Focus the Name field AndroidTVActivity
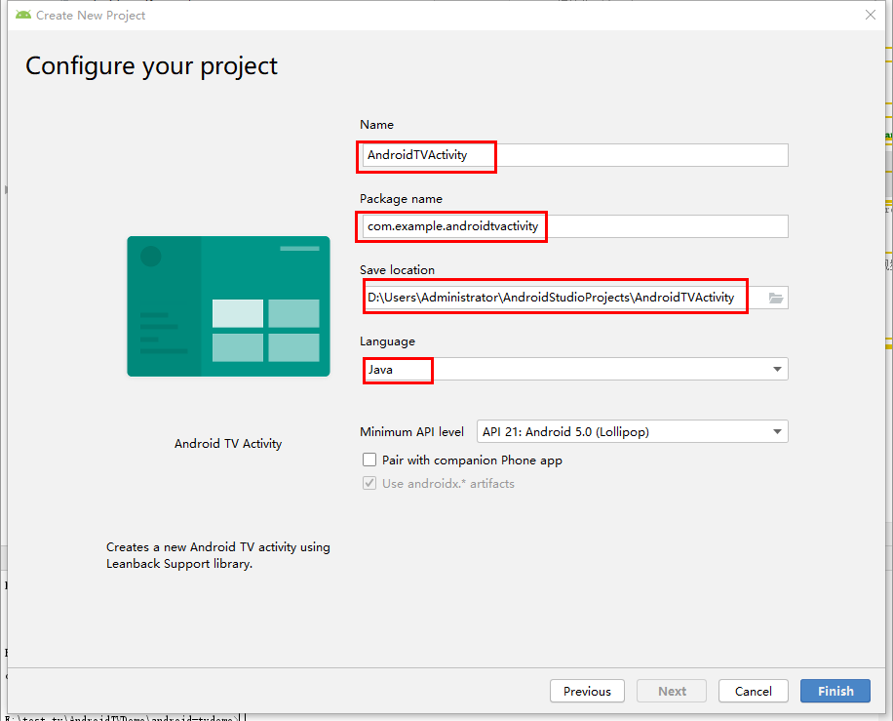Screen dimensions: 893x721 click(575, 155)
